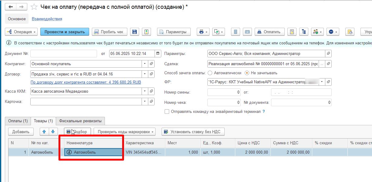Click the Подбор button
The height and width of the screenshot is (182, 372).
pos(77,132)
